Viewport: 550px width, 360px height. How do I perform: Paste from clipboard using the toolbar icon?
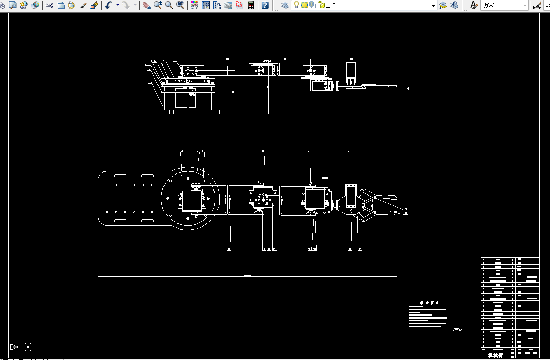coord(71,5)
